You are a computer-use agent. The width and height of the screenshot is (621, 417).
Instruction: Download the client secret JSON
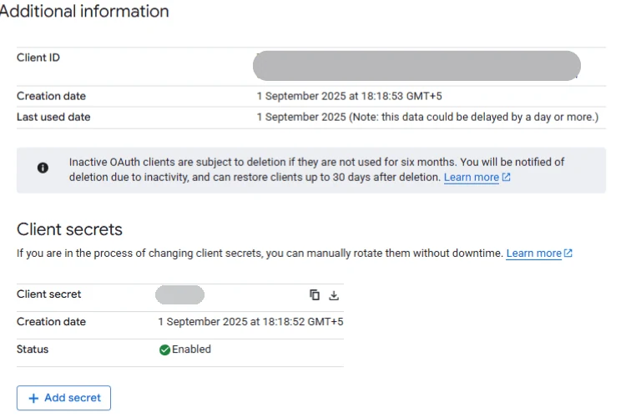coord(334,295)
